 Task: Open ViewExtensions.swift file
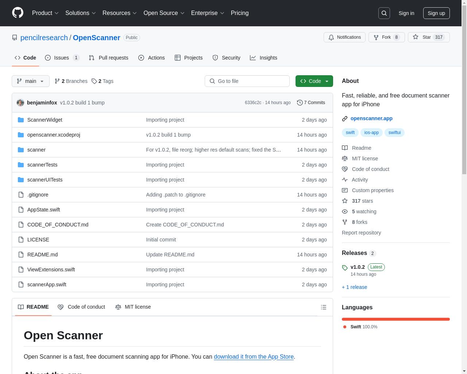[51, 270]
